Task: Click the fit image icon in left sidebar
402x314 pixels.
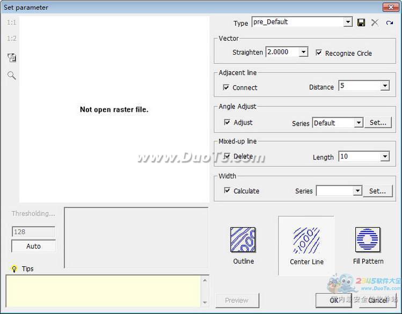Action: coord(11,57)
